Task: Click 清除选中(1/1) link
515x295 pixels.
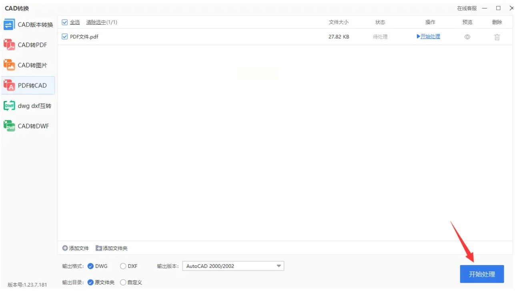Action: click(x=102, y=22)
